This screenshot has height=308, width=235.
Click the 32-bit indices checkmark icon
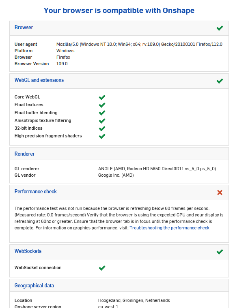click(x=102, y=128)
